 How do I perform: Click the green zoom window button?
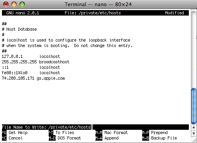pos(22,4)
